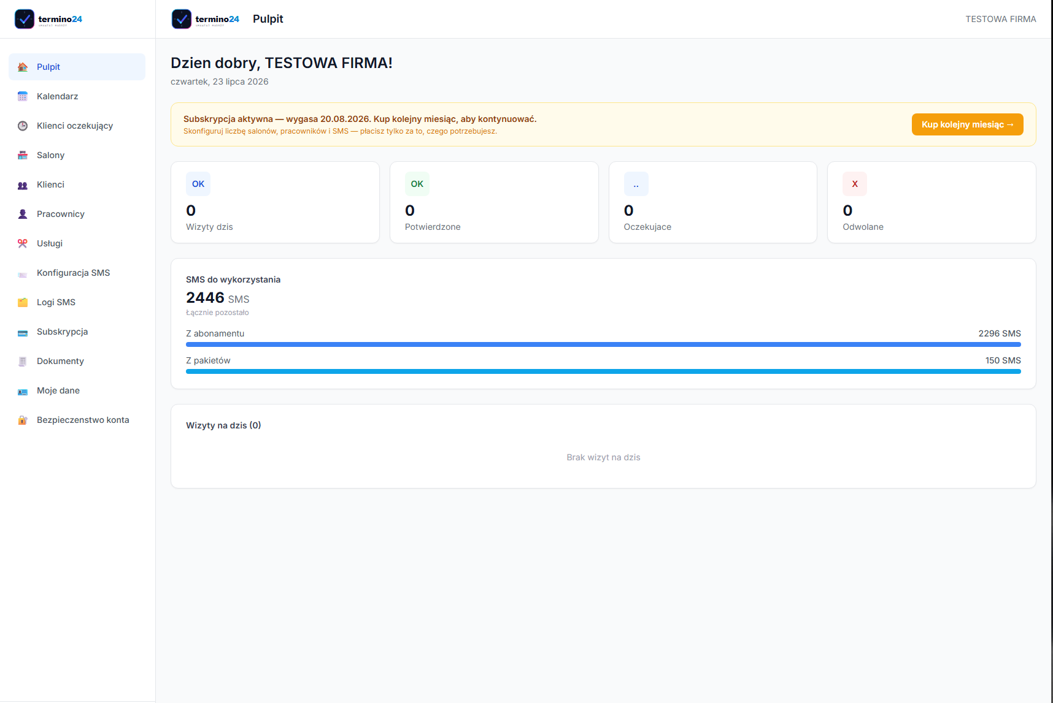Click the Pulpit house icon in sidebar
This screenshot has width=1053, height=703.
tap(23, 67)
